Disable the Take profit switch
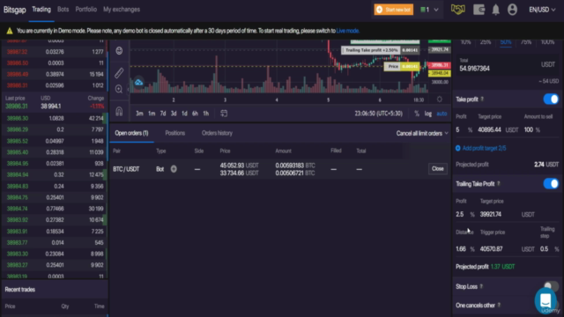564x317 pixels. tap(551, 100)
